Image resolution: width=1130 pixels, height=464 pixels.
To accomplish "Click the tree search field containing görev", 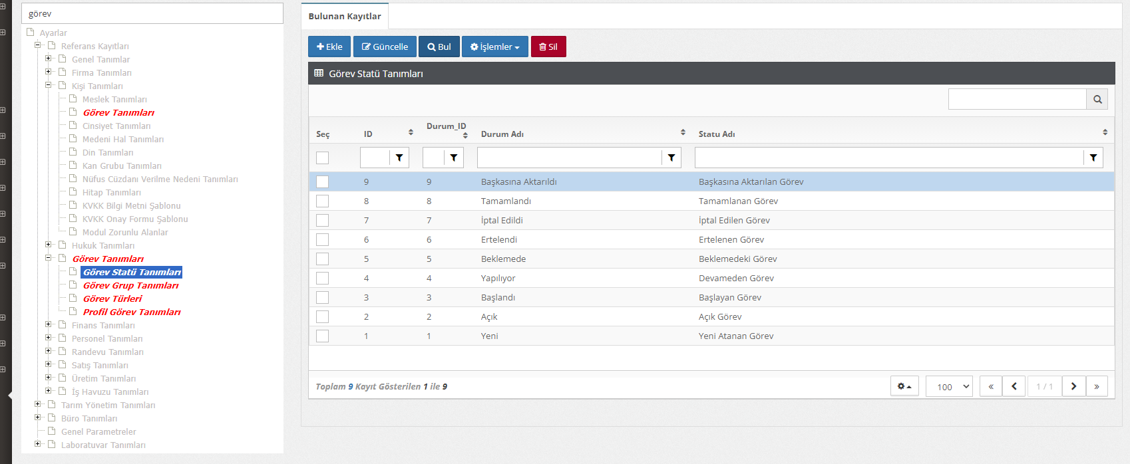I will (152, 13).
